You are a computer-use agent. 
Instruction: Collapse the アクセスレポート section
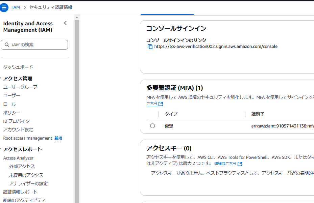pos(1,149)
